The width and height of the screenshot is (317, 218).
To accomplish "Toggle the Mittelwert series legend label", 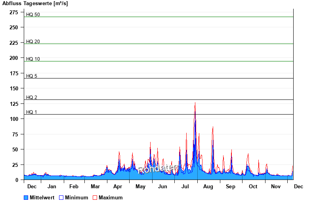I will 42,197.
